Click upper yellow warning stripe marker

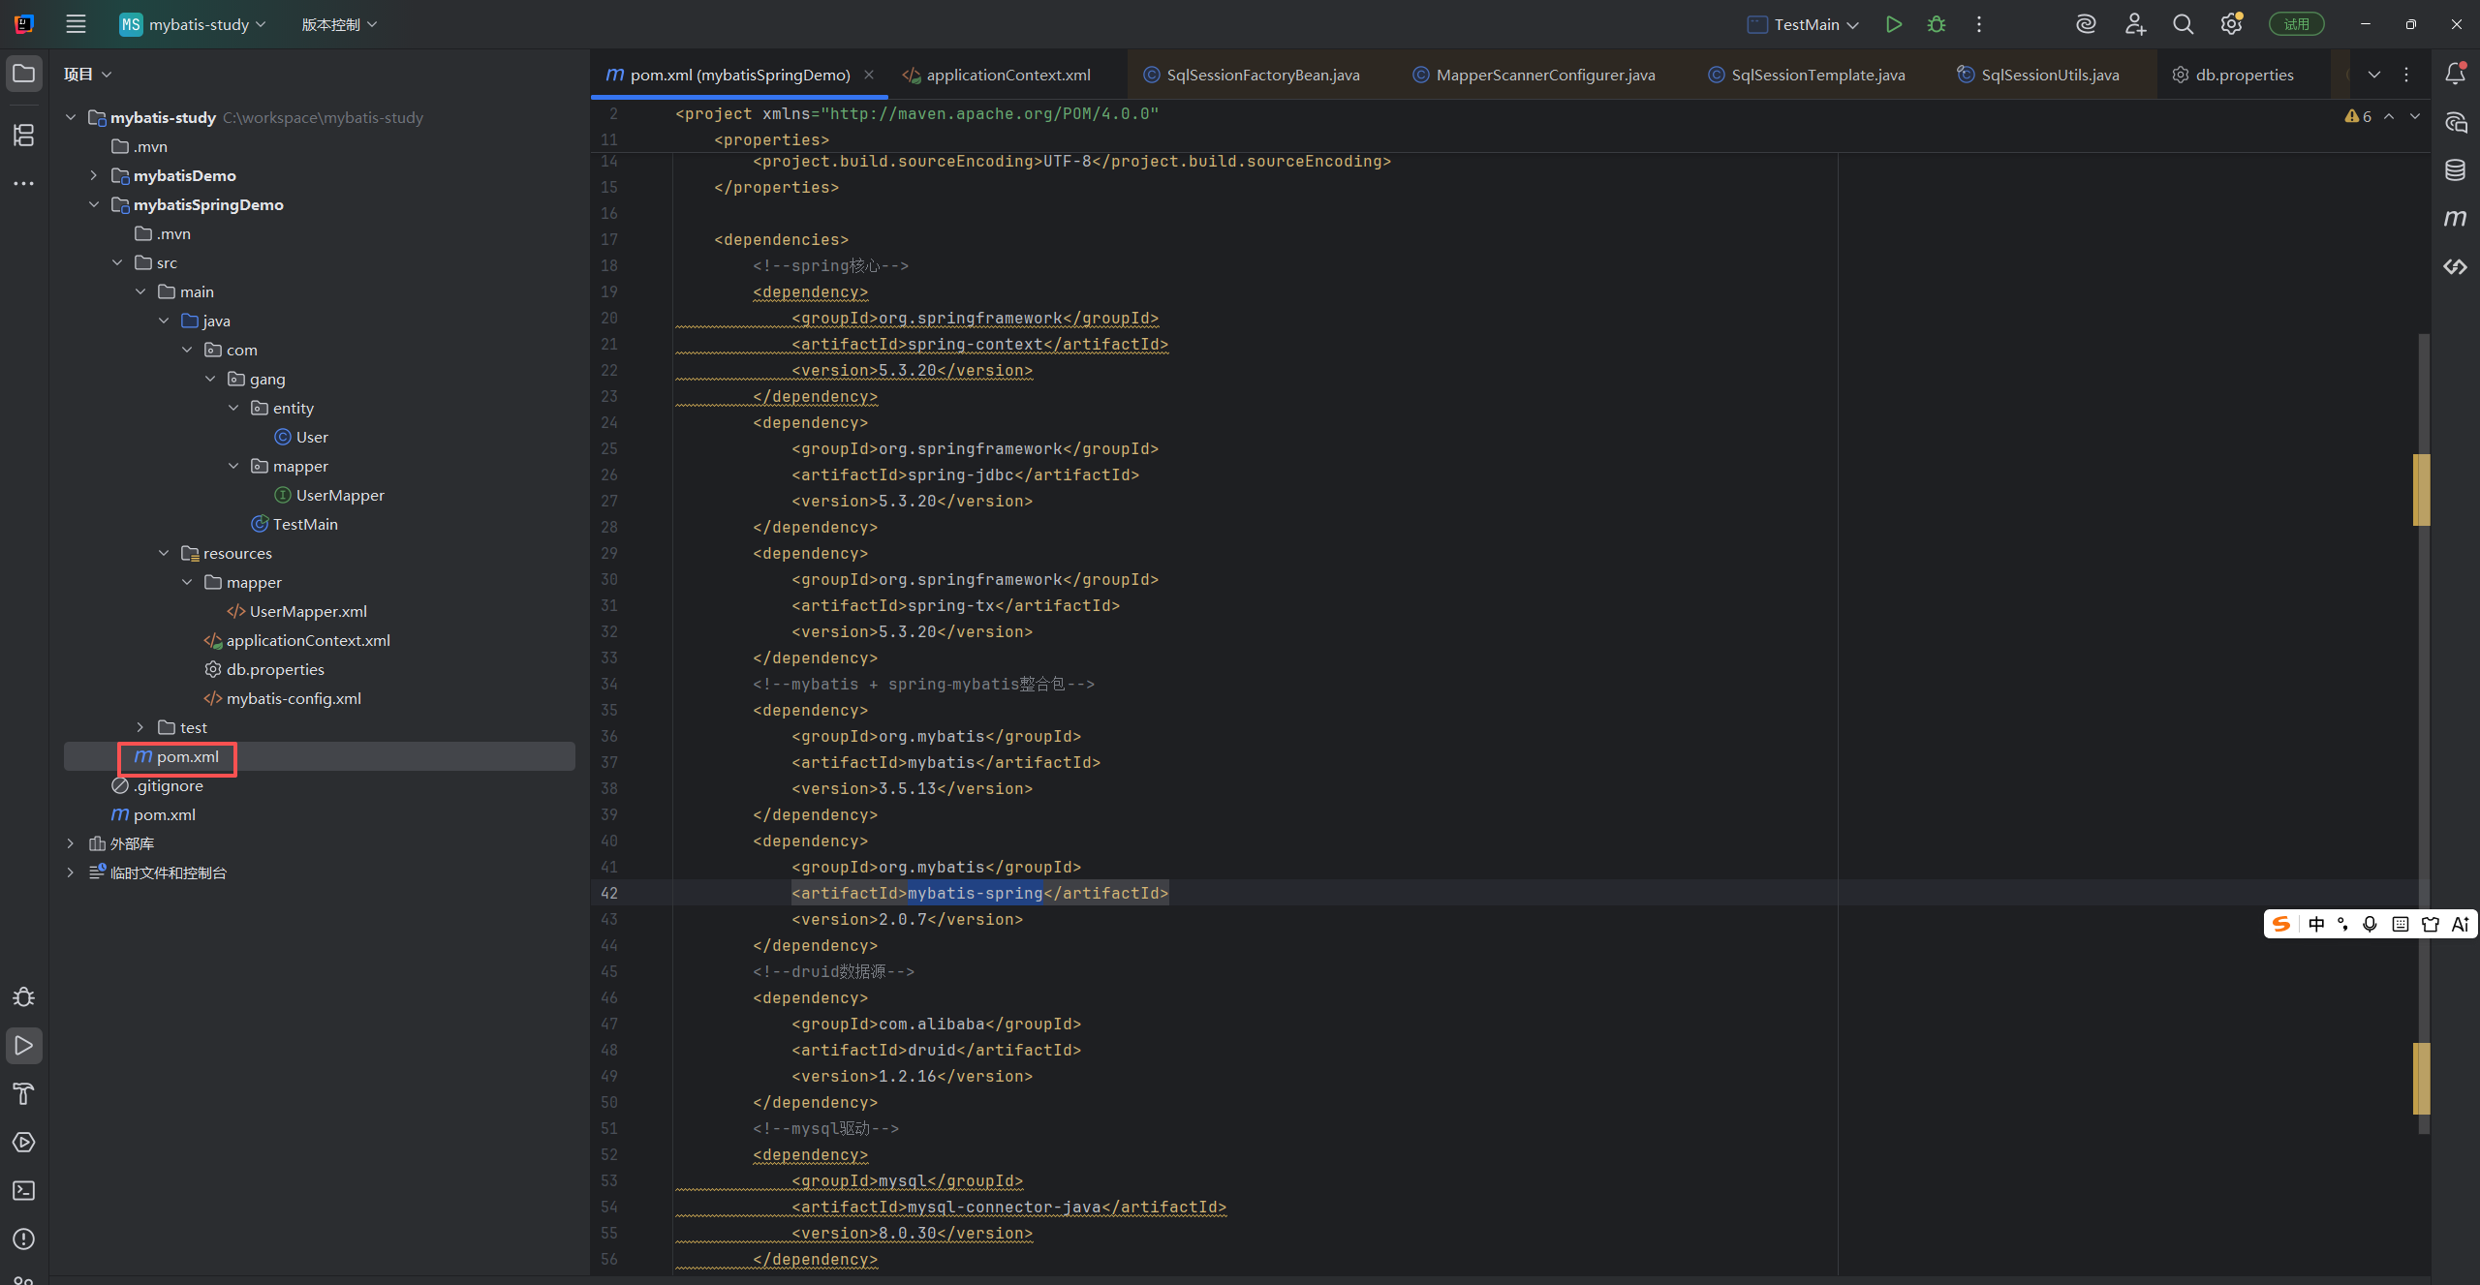(x=2421, y=489)
